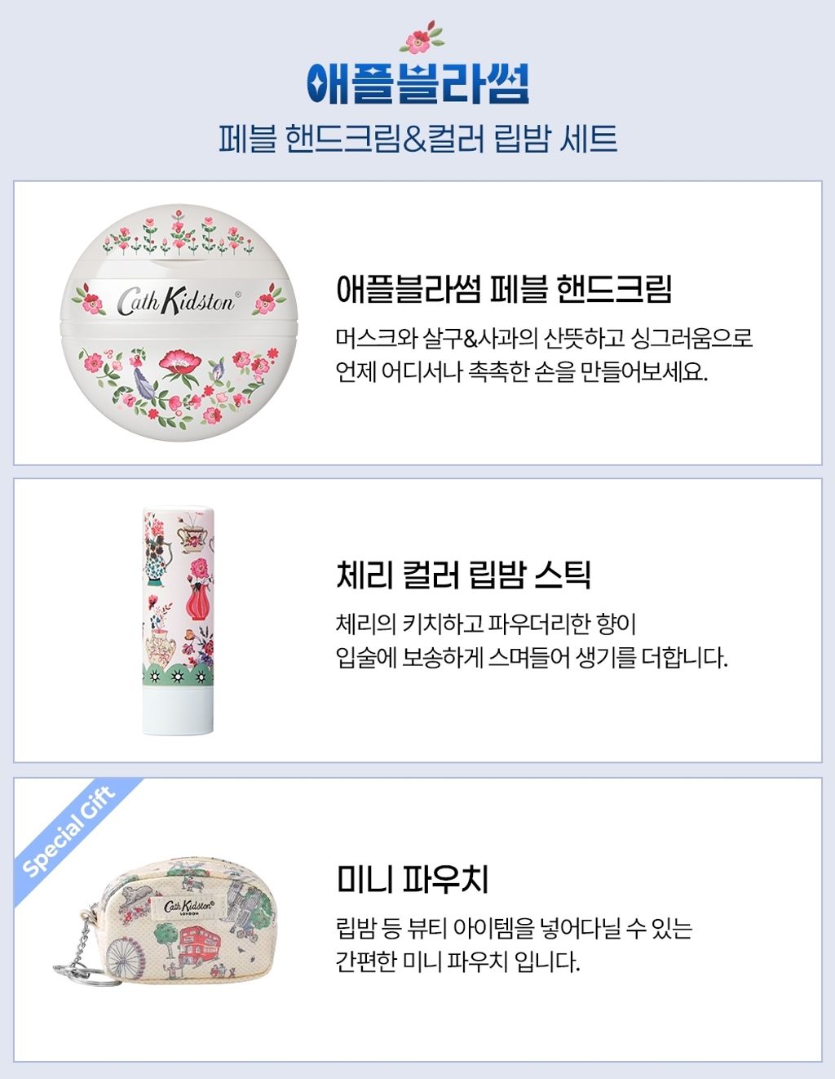The height and width of the screenshot is (1079, 835).
Task: Click the hand cream description about 머스크와 살구&사과
Action: [x=544, y=354]
